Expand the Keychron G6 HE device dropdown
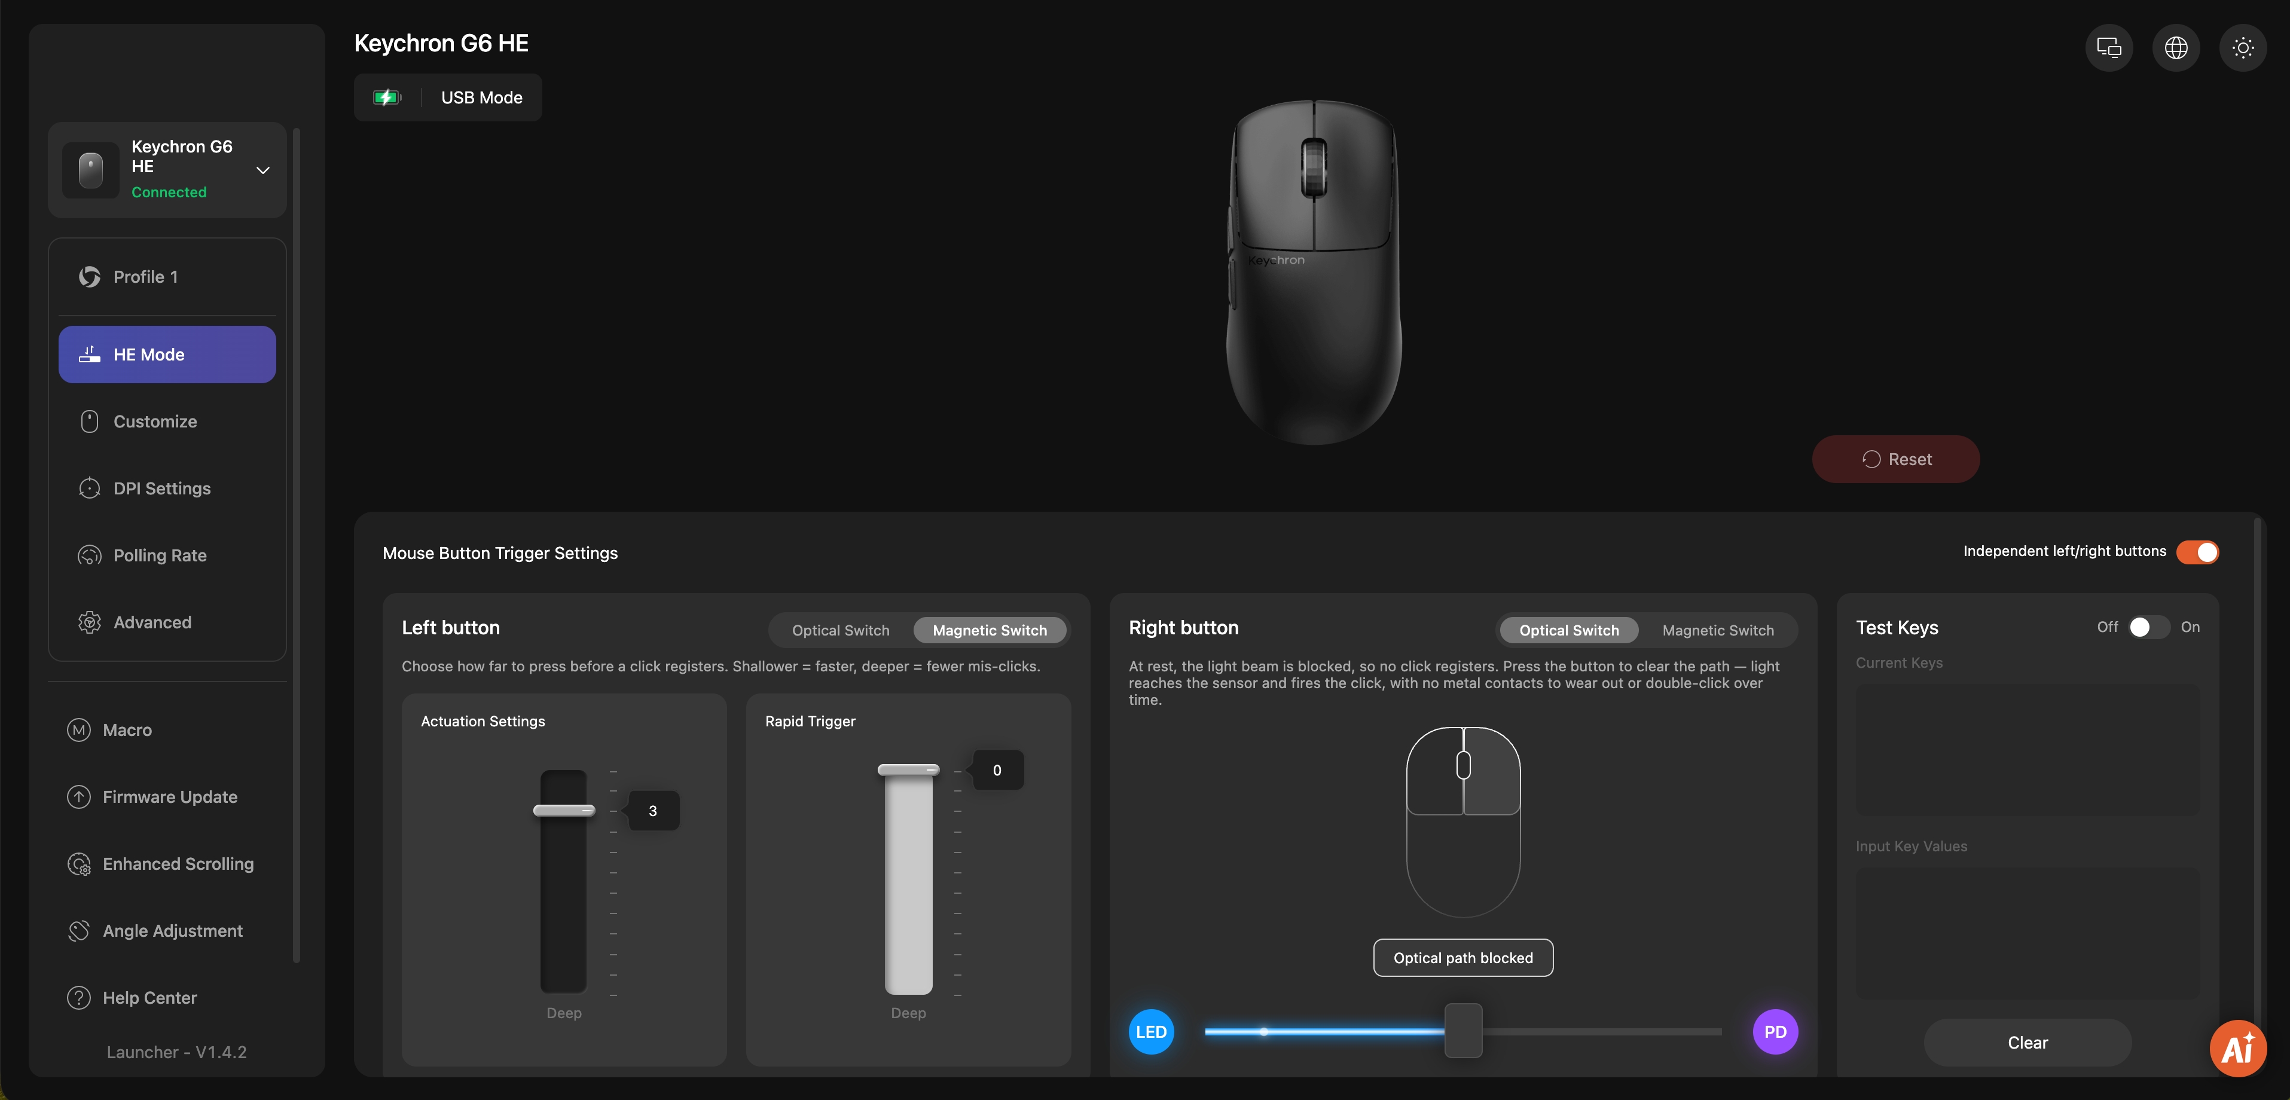 tap(263, 170)
